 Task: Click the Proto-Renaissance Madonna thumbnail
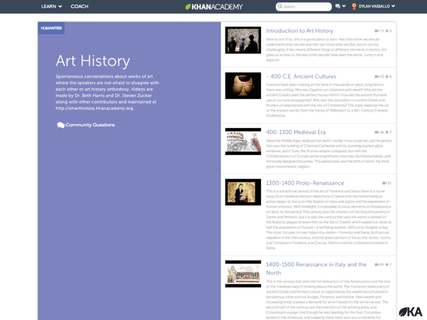(x=243, y=192)
